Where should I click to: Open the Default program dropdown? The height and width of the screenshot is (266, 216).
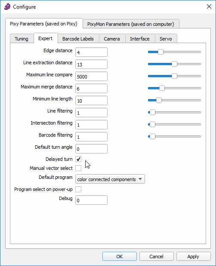click(x=110, y=179)
